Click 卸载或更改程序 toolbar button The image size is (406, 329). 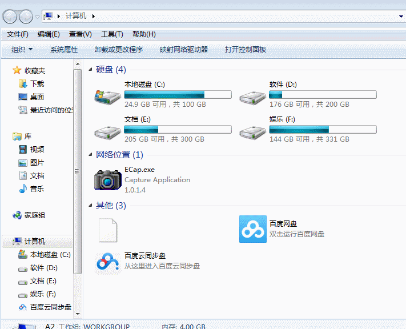[119, 49]
